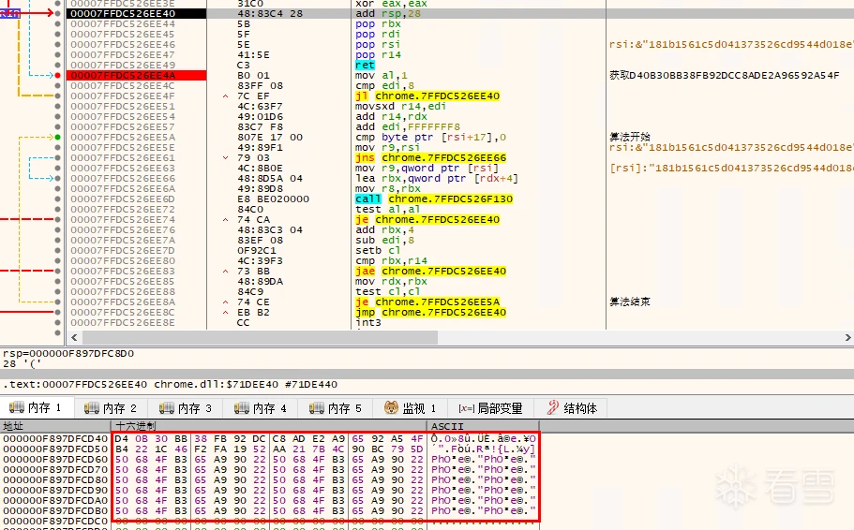854x530 pixels.
Task: Click the bytes '0F92C1' in opcode column
Action: (x=257, y=250)
